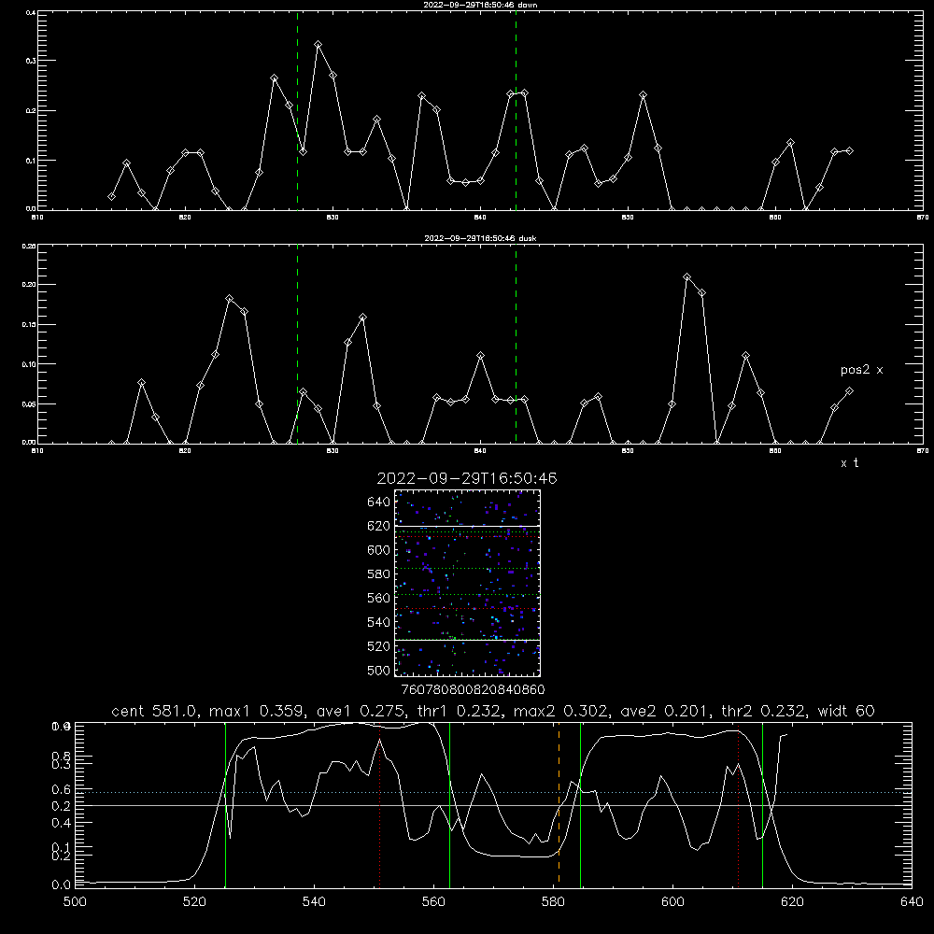Click the dawn plot diamond peak near 851
The height and width of the screenshot is (934, 934).
click(x=643, y=95)
